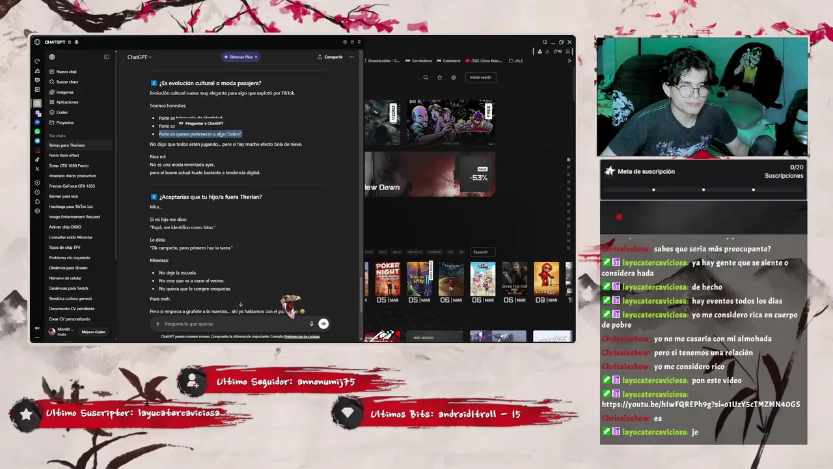Open chat Problema clic izquierdo
This screenshot has height=469, width=833.
pyautogui.click(x=69, y=257)
